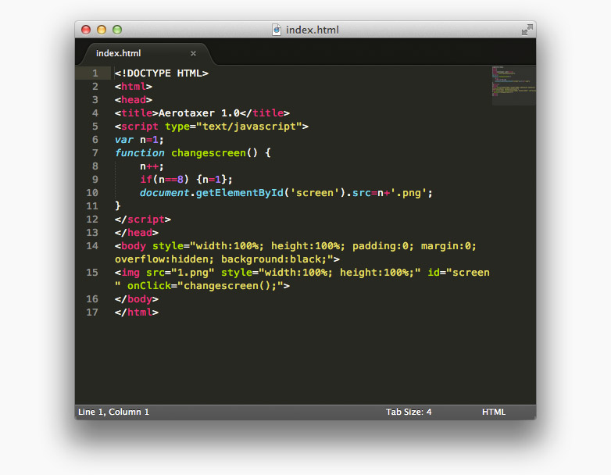
Task: Click line number 17 in the gutter
Action: (92, 312)
